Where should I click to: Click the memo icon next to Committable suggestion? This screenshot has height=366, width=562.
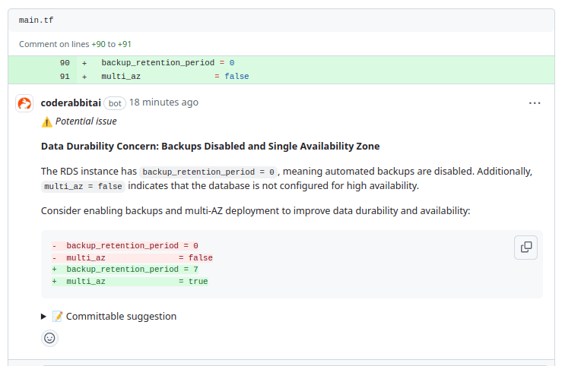[57, 317]
